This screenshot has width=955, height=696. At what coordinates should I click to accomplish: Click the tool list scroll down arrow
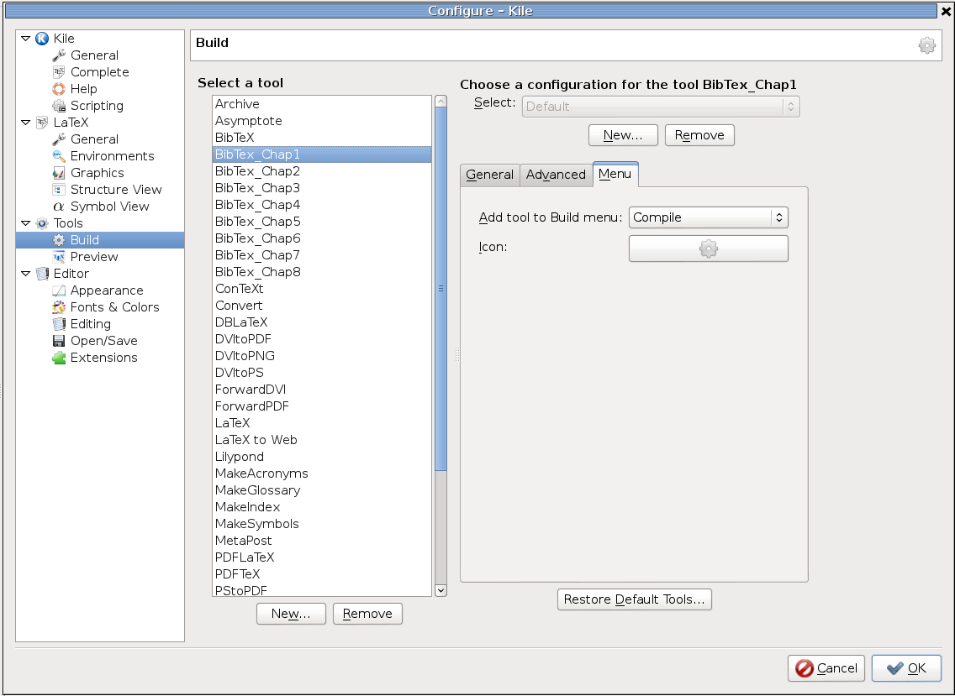441,590
